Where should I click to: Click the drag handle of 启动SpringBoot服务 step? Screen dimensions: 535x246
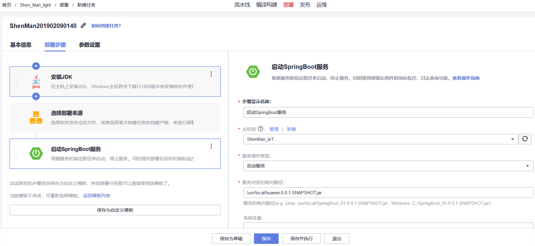point(16,154)
